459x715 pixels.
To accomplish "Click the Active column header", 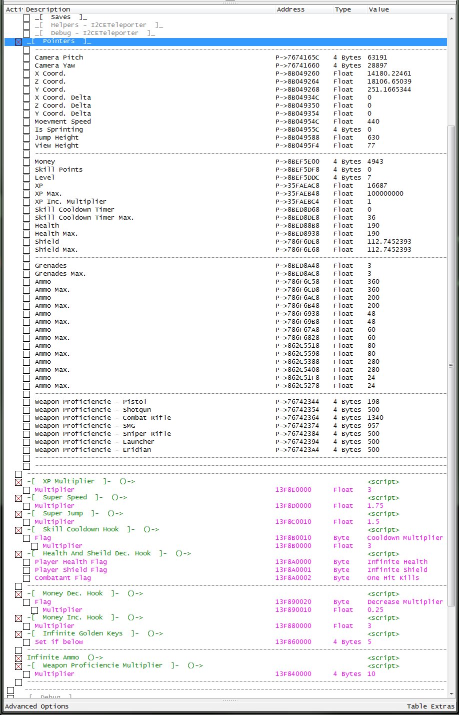I will [14, 10].
